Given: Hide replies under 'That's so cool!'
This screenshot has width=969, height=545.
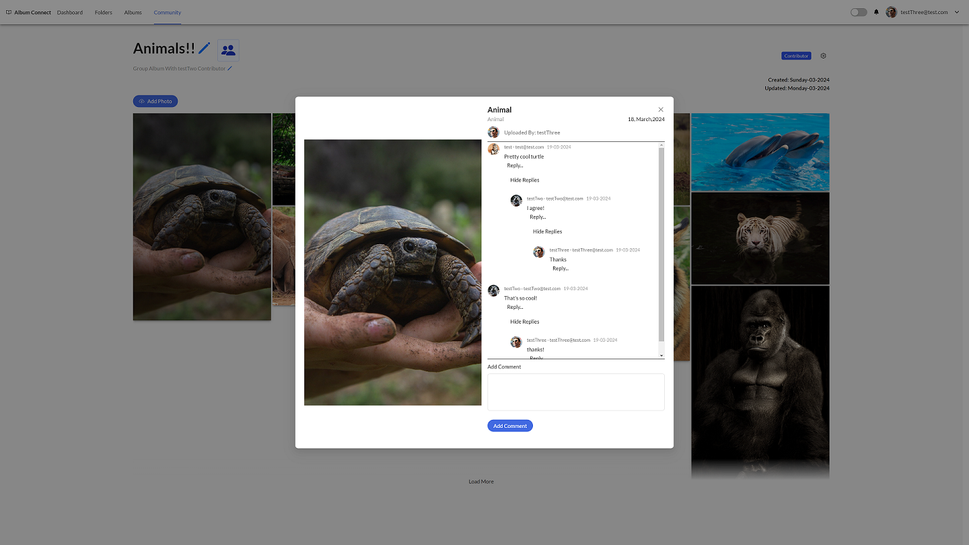Looking at the screenshot, I should (524, 322).
